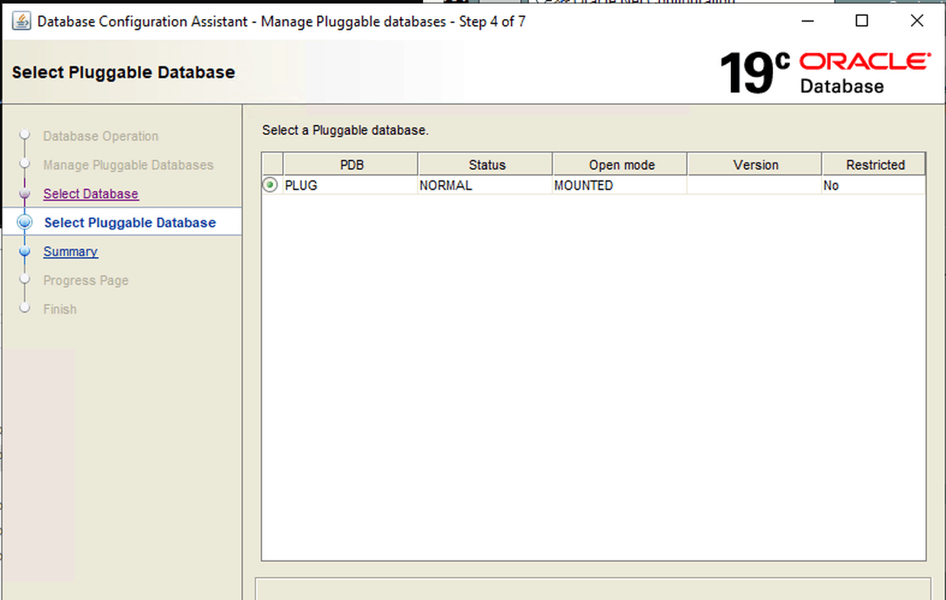
Task: Click the step marker beside Select Database
Action: click(24, 194)
